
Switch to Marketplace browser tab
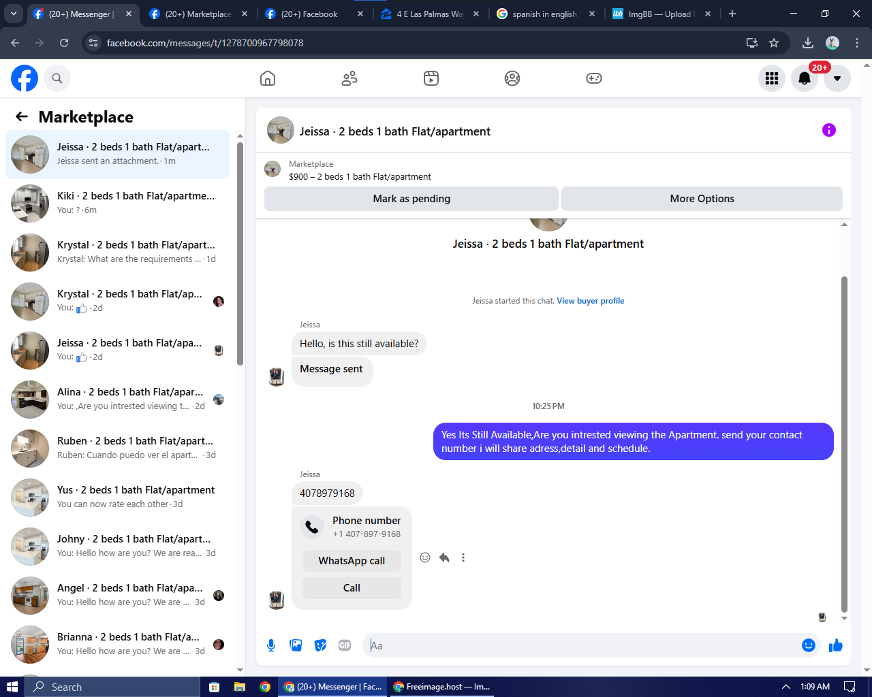(x=198, y=14)
